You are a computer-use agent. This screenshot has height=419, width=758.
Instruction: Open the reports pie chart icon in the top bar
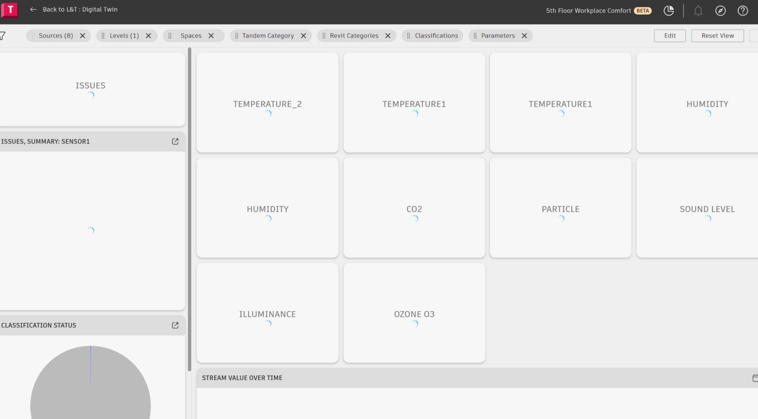669,11
